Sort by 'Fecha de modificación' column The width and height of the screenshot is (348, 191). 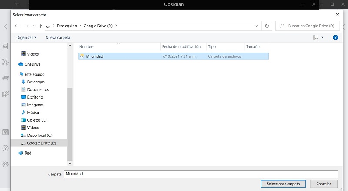click(x=181, y=47)
